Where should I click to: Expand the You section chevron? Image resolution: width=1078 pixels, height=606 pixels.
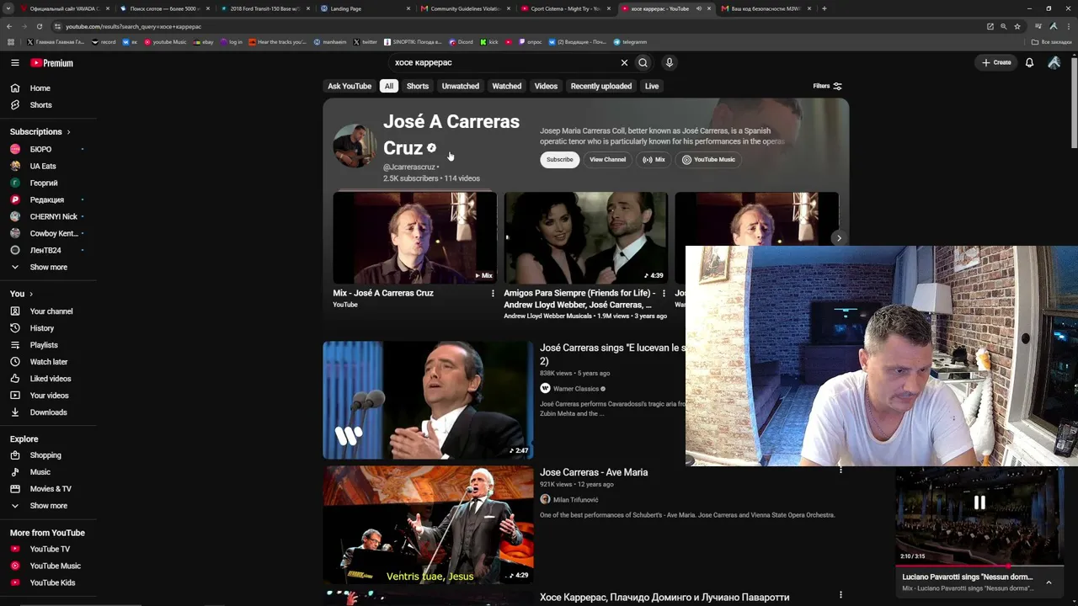(x=31, y=294)
